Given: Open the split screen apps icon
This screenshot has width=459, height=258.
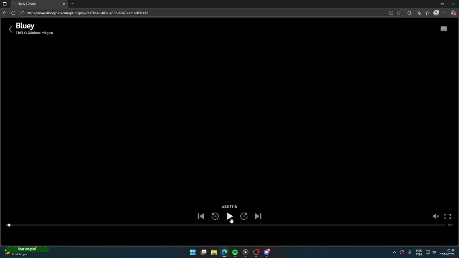Looking at the screenshot, I should 391,13.
